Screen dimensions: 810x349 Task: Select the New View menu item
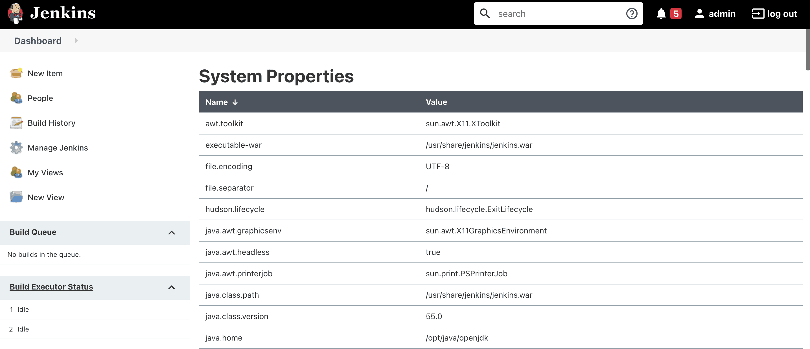coord(45,197)
